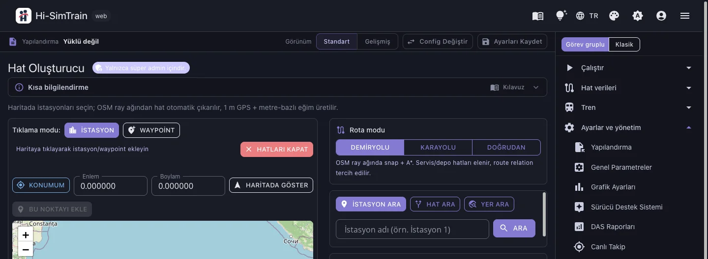The width and height of the screenshot is (708, 259).
Task: Zoom out on the map
Action: (x=26, y=249)
